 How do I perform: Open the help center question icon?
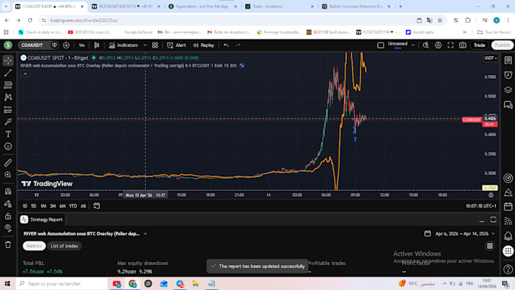[x=508, y=270]
